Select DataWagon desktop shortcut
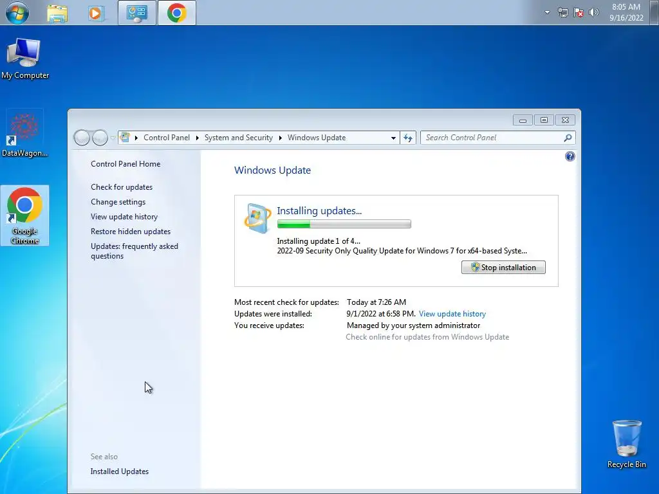659x494 pixels. (x=24, y=134)
